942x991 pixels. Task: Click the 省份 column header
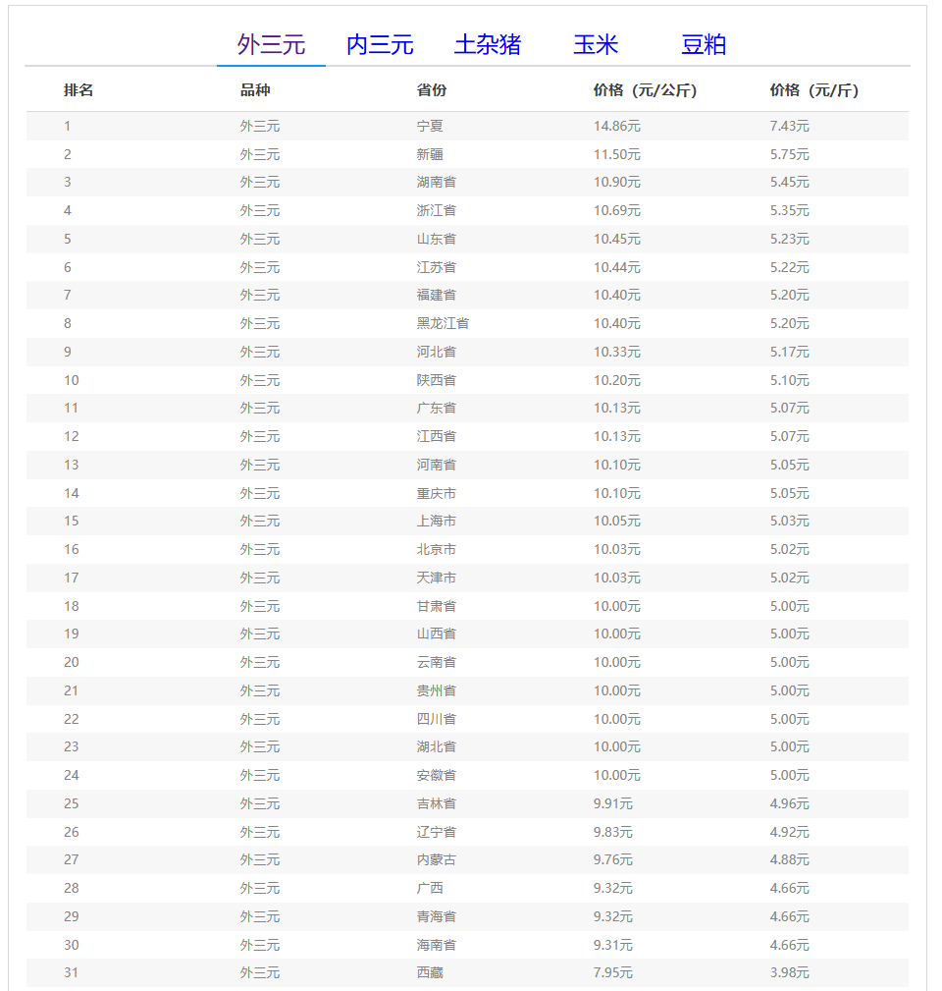432,90
